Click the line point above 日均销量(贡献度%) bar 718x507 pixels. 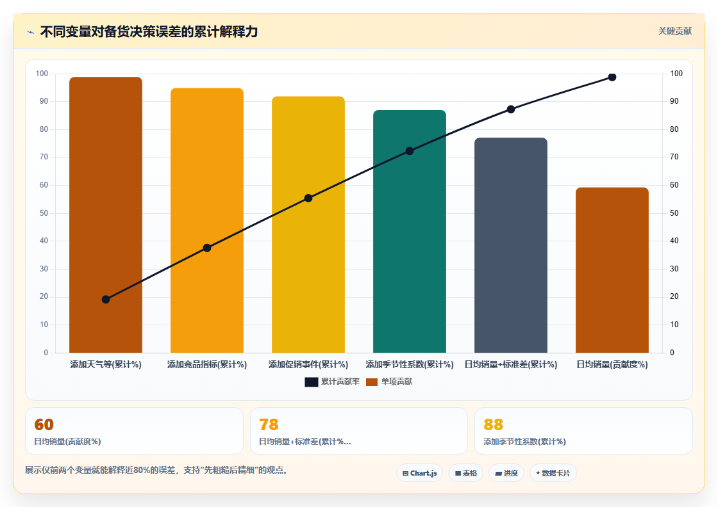pyautogui.click(x=612, y=77)
